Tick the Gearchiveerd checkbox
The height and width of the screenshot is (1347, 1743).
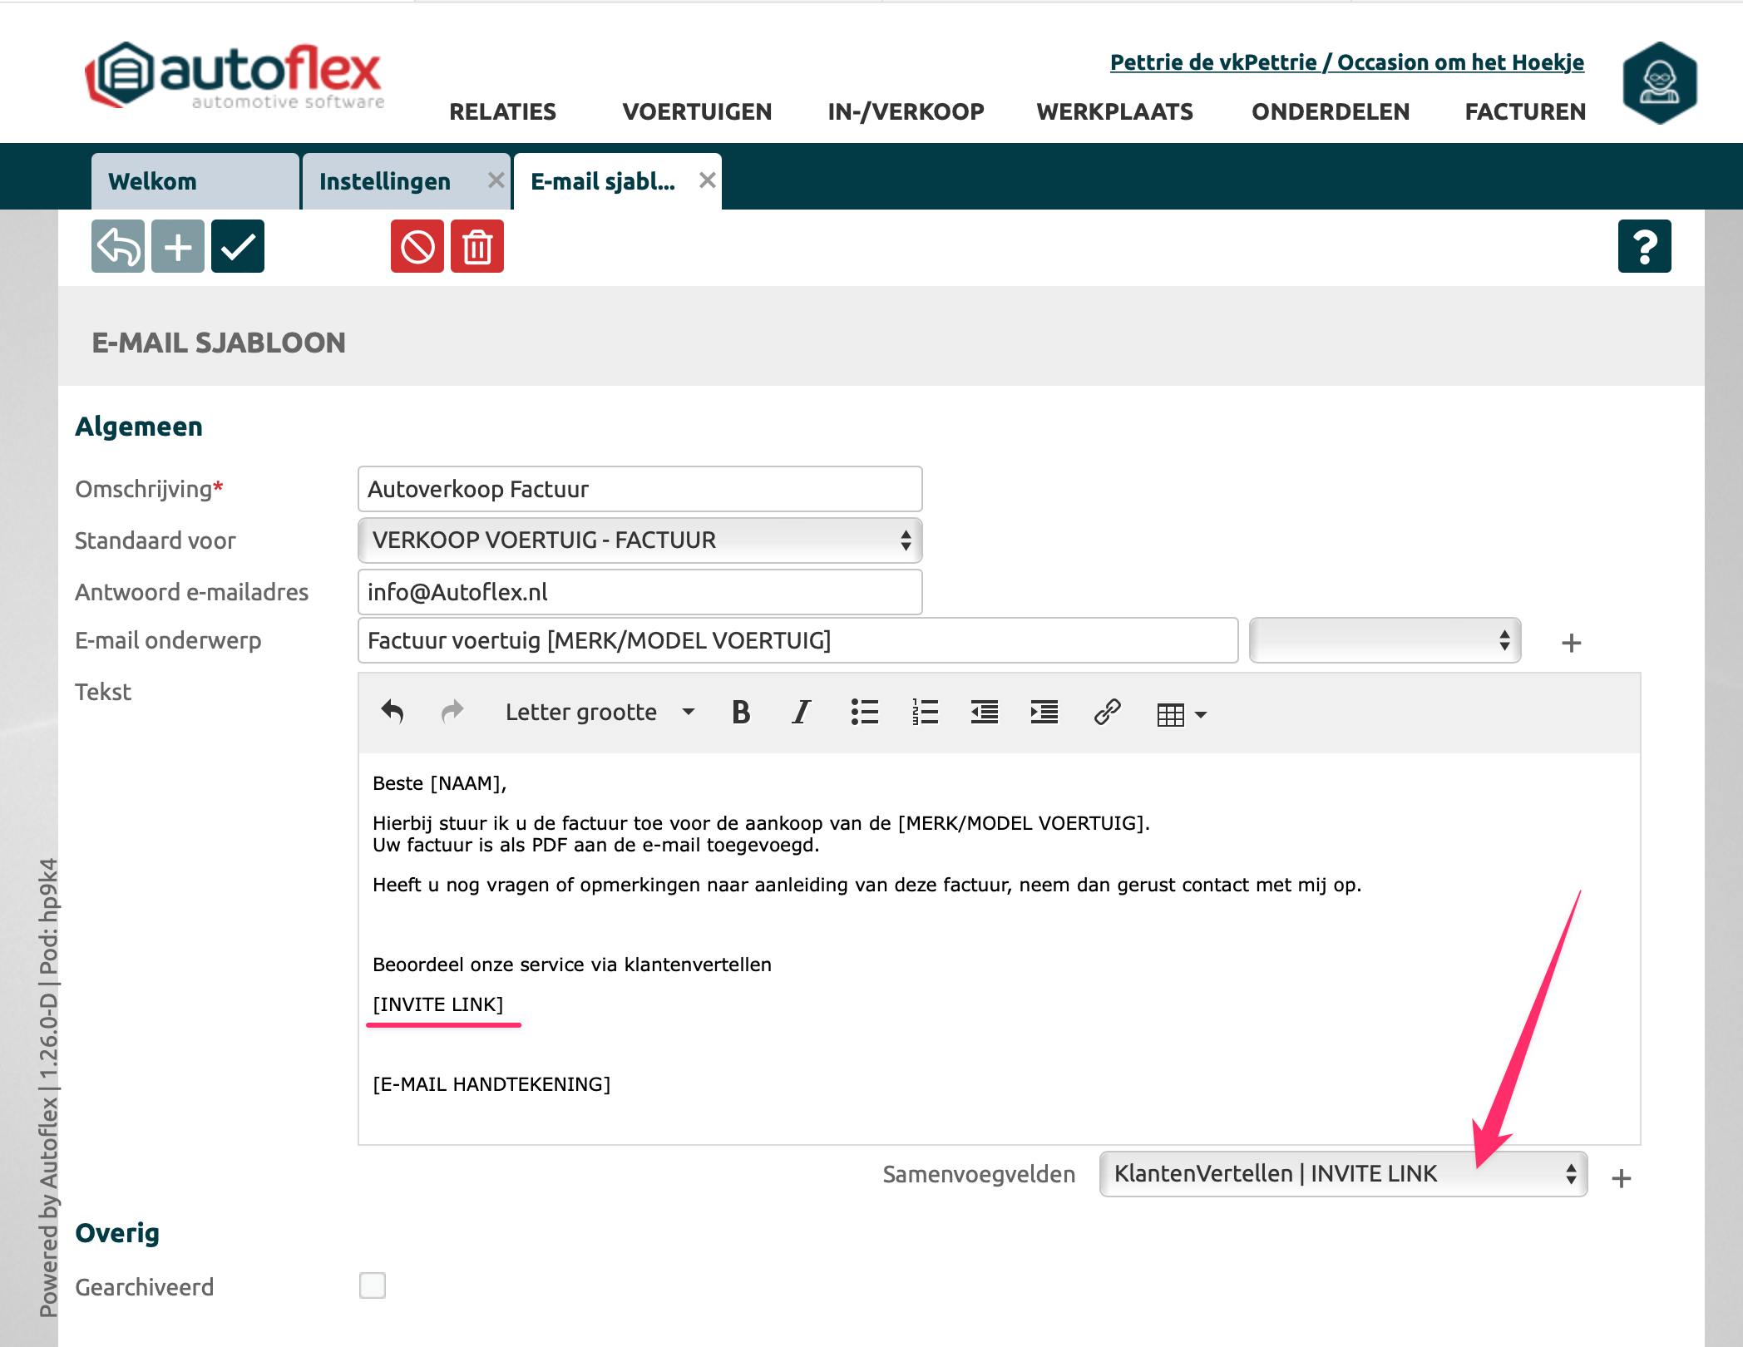(373, 1285)
